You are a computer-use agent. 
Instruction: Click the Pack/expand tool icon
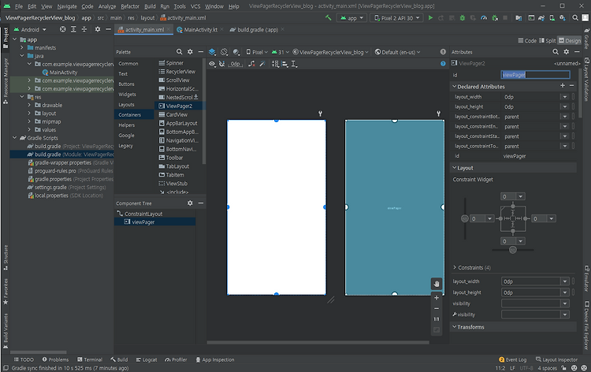276,64
